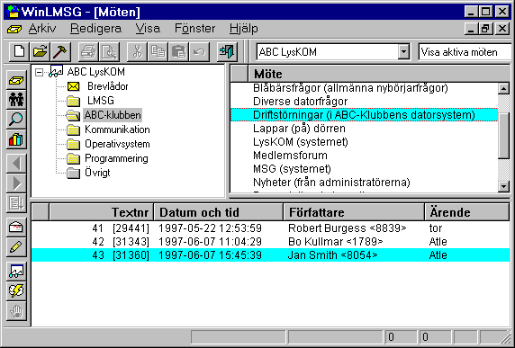Select the Operativsystem folder
Screen dimensions: 515x348
pyautogui.click(x=117, y=144)
